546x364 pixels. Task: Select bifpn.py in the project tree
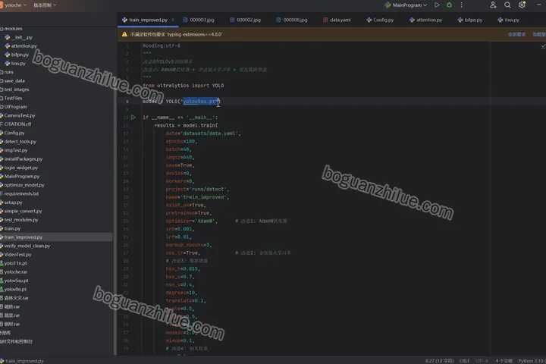[17, 55]
